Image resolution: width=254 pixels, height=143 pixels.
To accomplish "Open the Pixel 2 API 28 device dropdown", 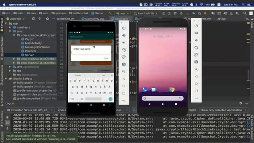I will [146, 13].
